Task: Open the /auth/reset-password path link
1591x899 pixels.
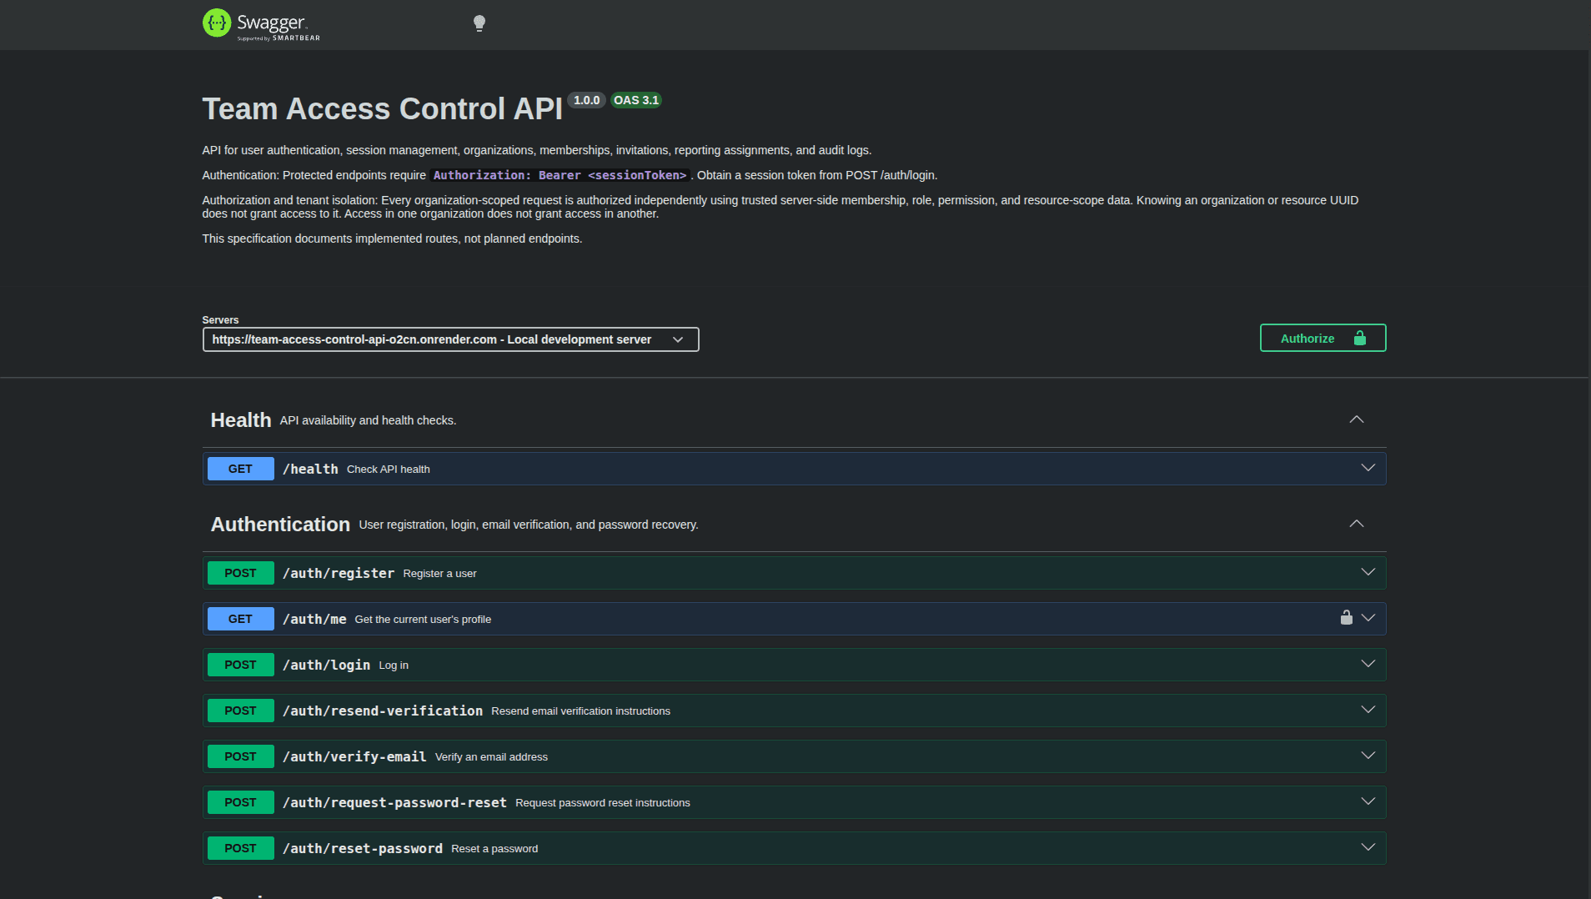Action: [x=363, y=848]
